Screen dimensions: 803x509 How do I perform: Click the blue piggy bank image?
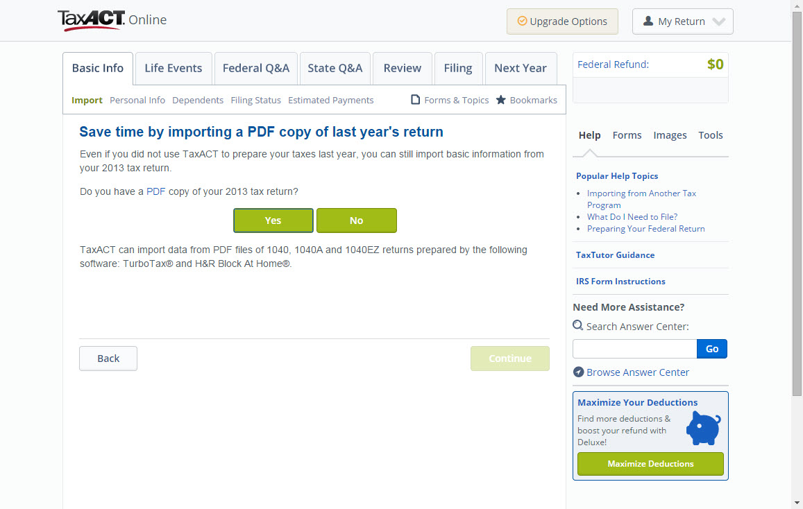(703, 428)
